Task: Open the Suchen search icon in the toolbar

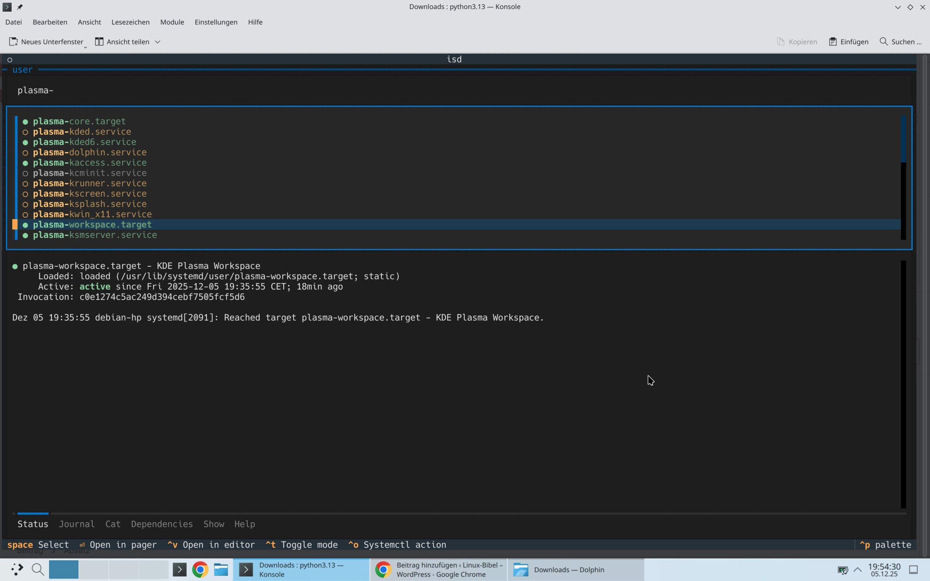Action: 883,41
